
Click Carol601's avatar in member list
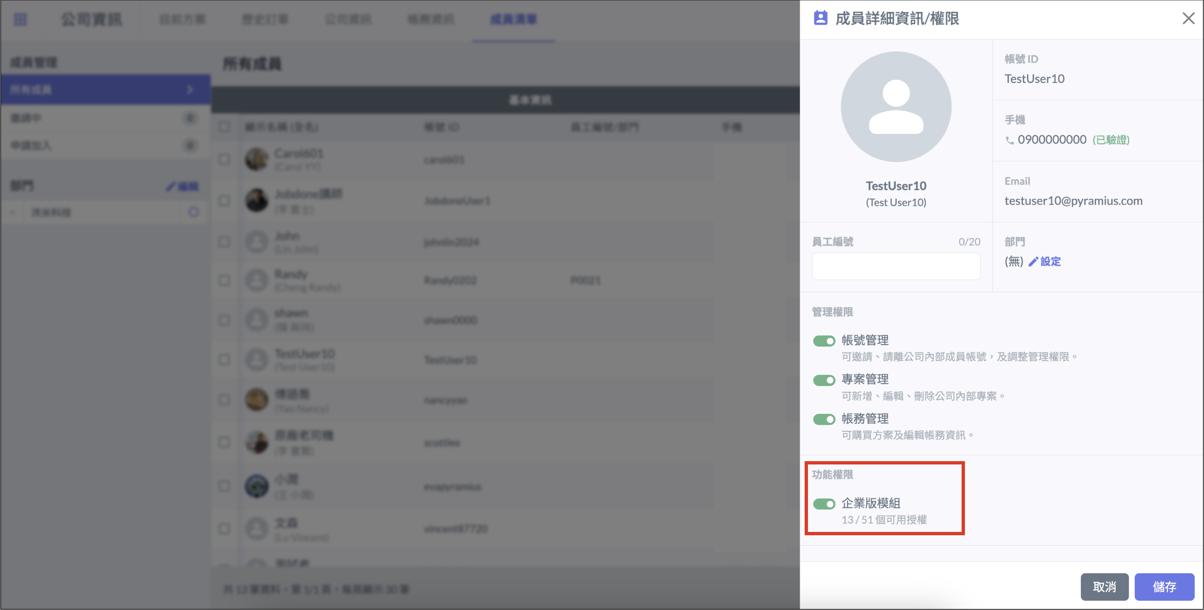(x=257, y=159)
